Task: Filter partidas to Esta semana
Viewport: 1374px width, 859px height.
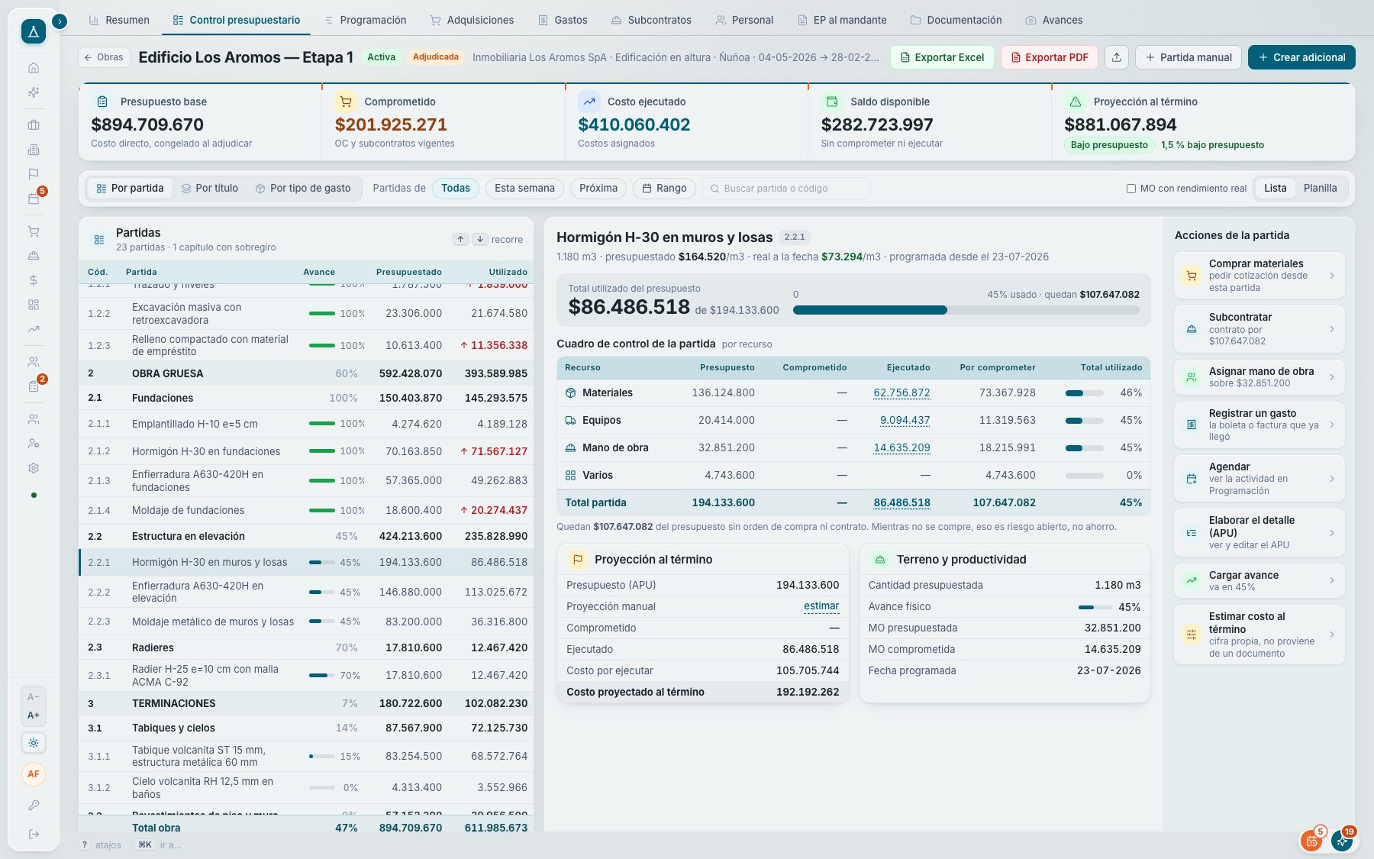Action: coord(524,189)
